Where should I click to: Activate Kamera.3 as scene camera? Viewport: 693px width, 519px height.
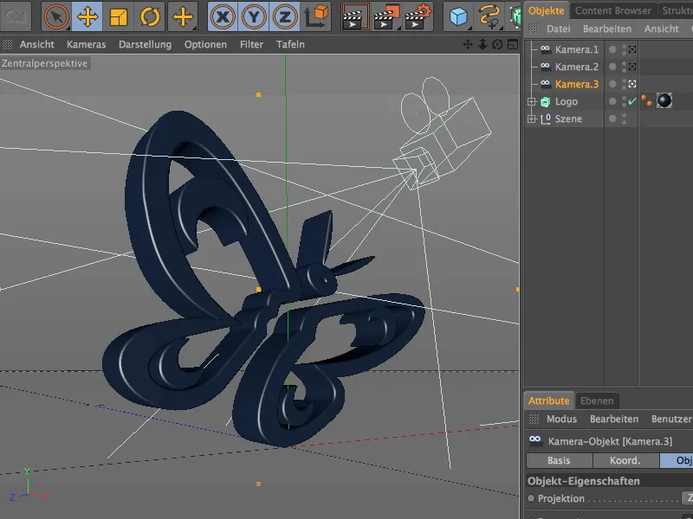[x=631, y=84]
